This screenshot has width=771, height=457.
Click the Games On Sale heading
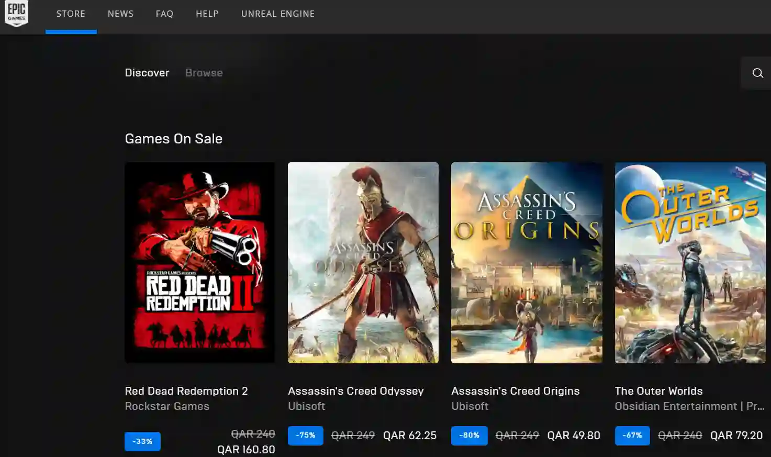(x=174, y=139)
